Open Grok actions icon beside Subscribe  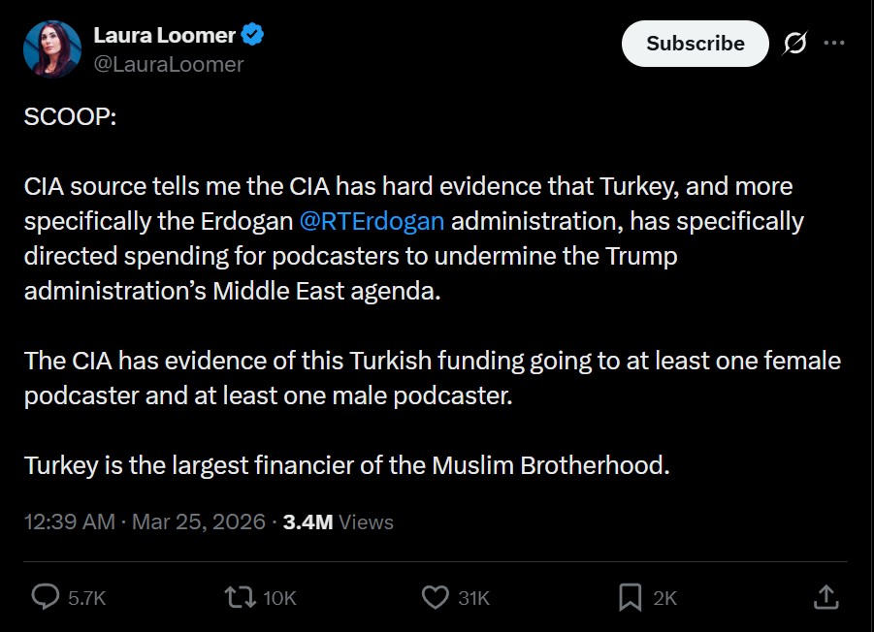(794, 44)
